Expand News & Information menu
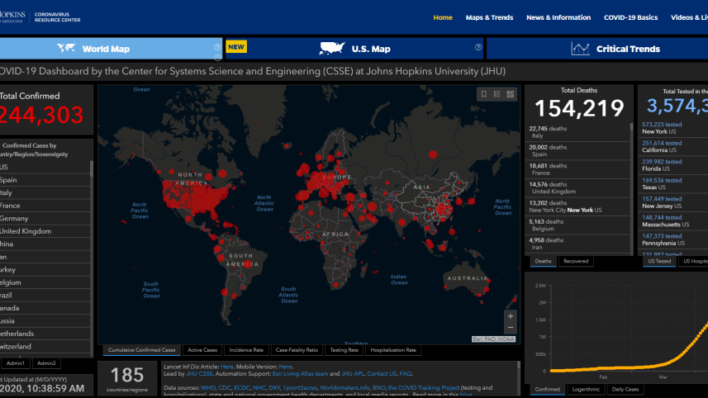Screen dimensions: 708x398 (558, 17)
